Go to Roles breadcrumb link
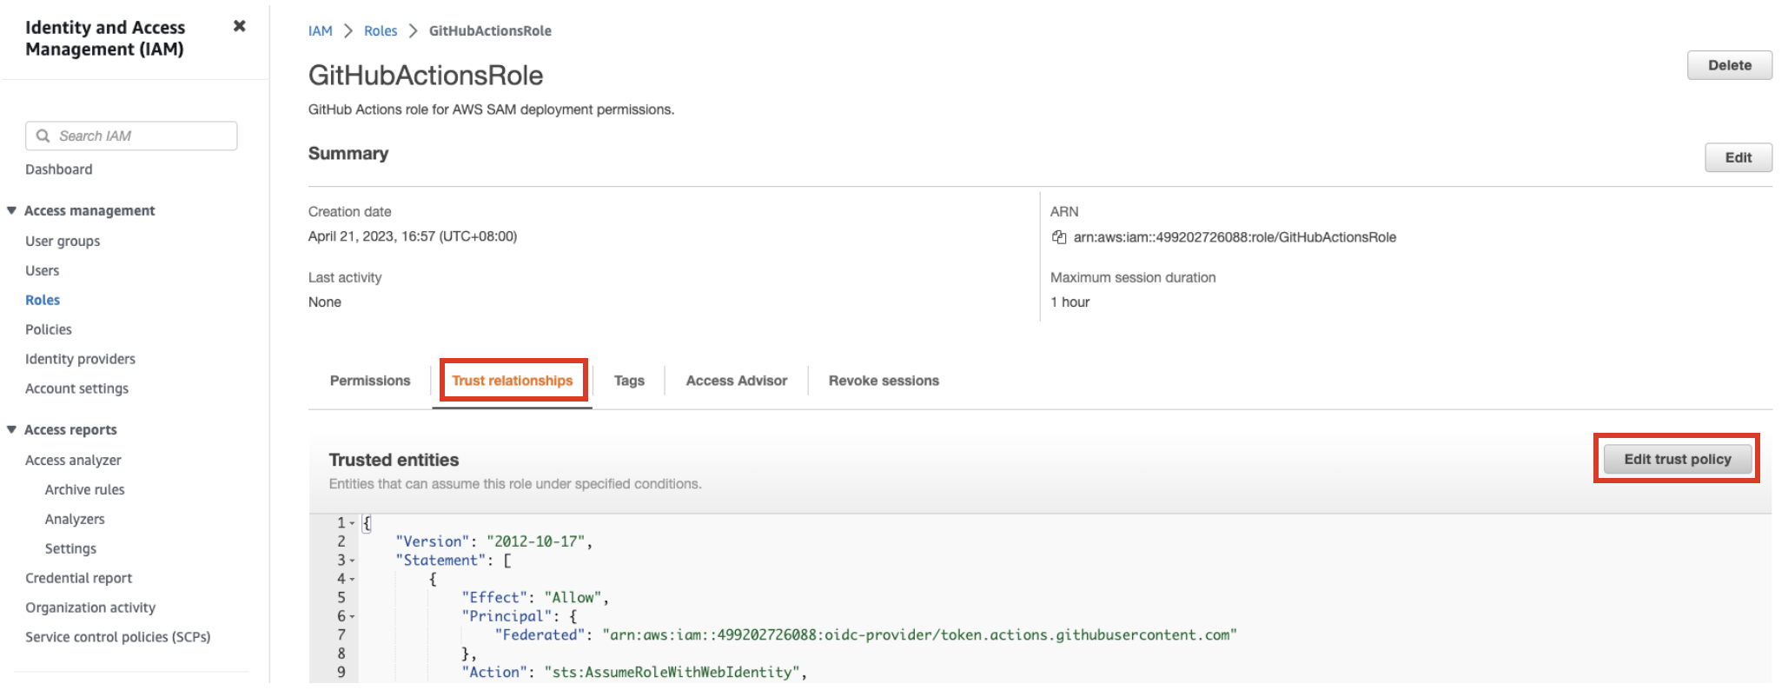The height and width of the screenshot is (697, 1788). tap(381, 30)
